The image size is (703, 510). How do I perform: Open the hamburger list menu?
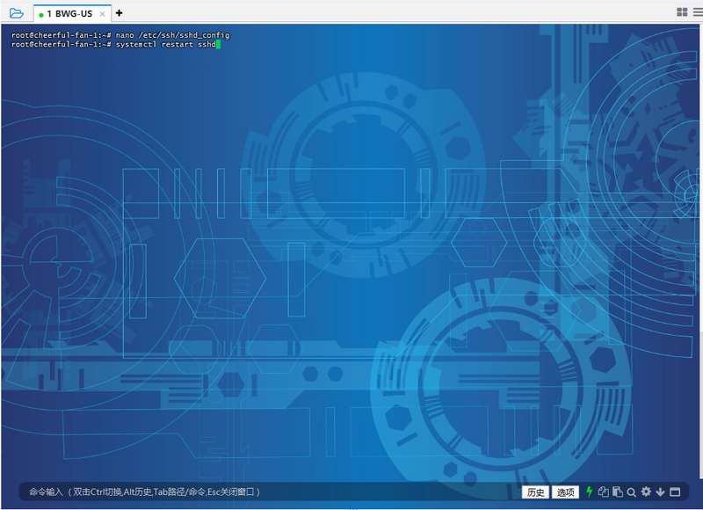pos(698,11)
